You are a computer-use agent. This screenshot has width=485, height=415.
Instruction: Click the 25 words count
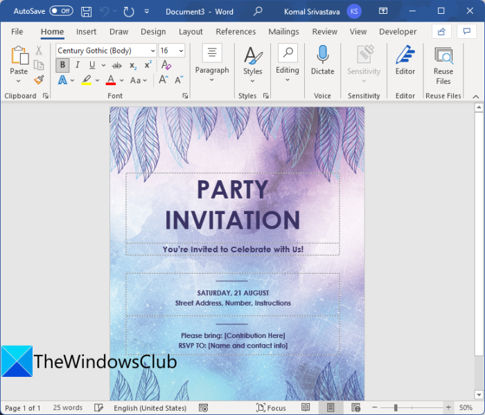[68, 408]
